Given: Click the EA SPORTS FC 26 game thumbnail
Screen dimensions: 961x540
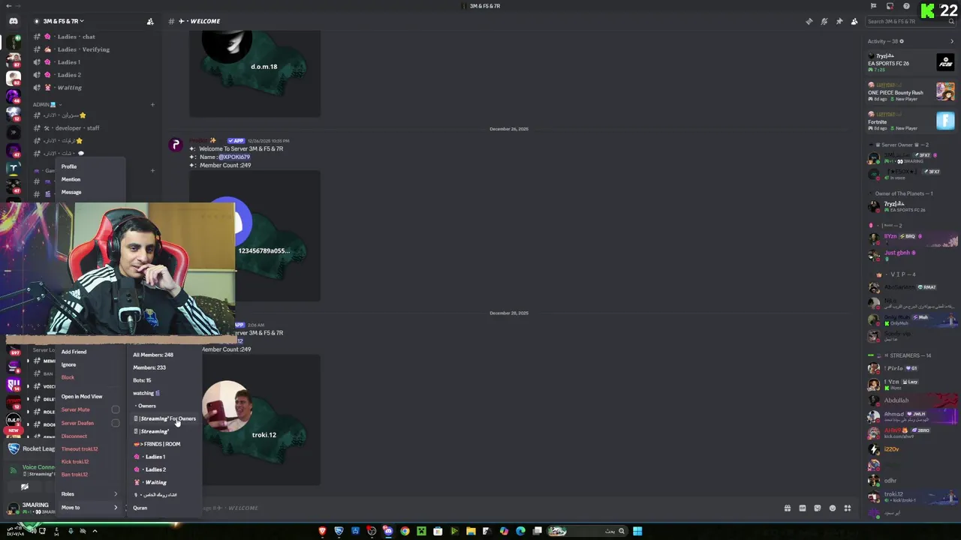Looking at the screenshot, I should 945,63.
